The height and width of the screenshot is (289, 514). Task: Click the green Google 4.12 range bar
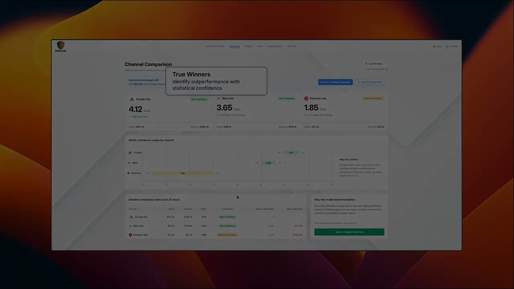point(291,153)
